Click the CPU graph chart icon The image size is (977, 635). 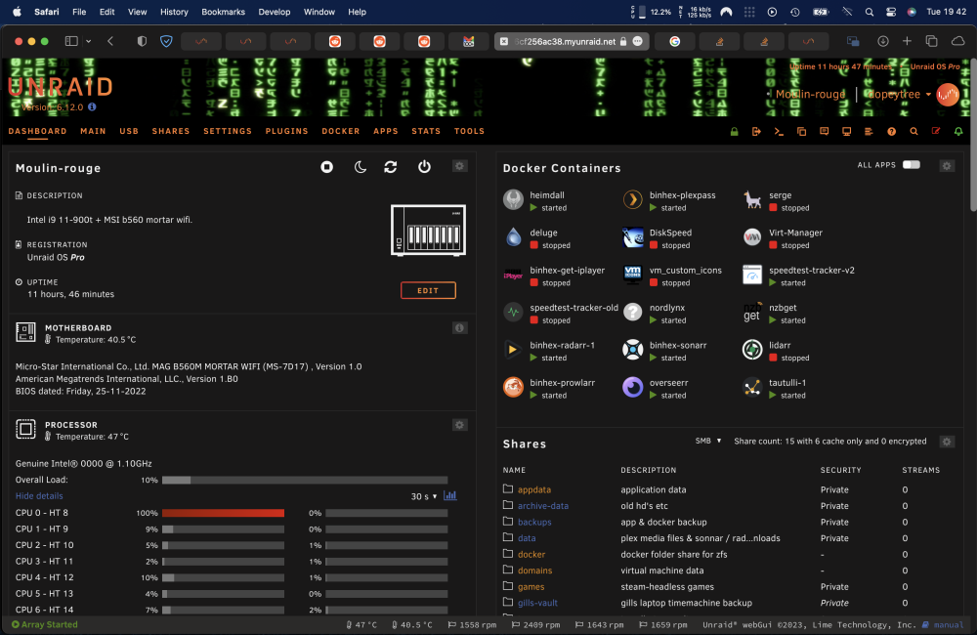(449, 495)
